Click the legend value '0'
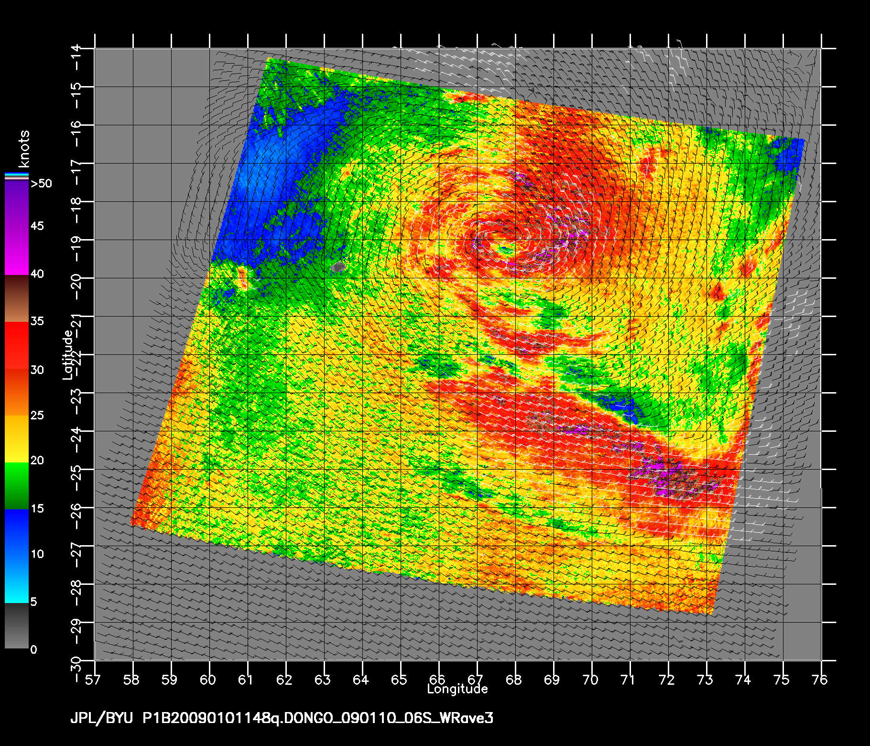Viewport: 870px width, 746px height. (33, 649)
